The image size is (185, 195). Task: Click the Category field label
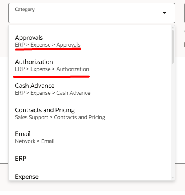click(x=25, y=10)
